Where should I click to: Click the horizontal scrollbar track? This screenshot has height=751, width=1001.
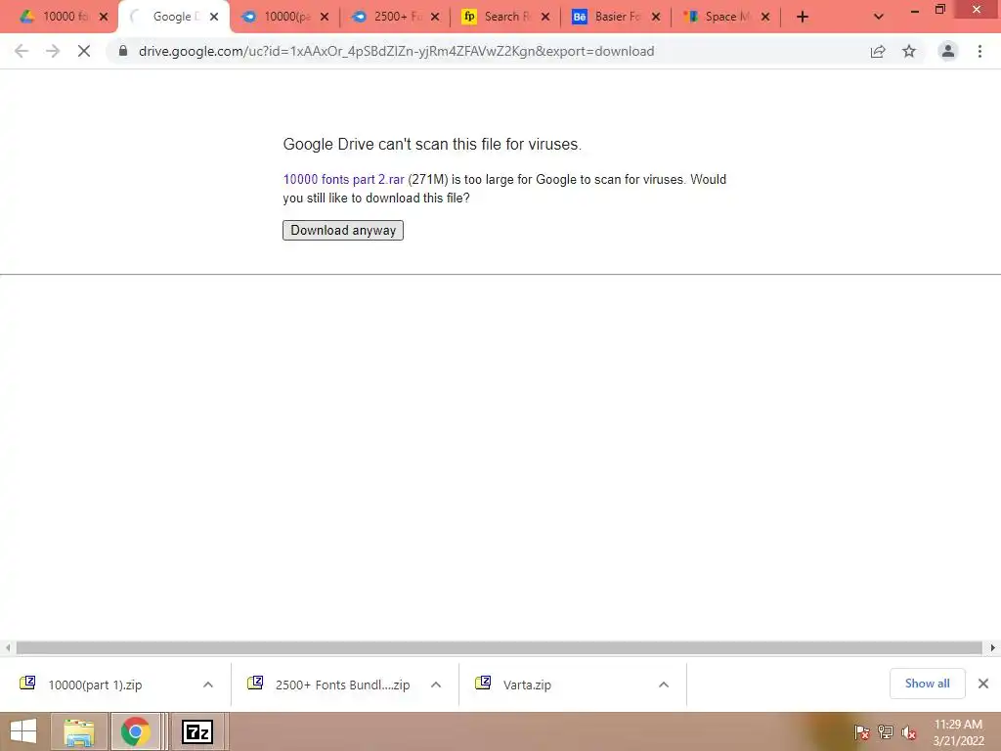pyautogui.click(x=500, y=647)
